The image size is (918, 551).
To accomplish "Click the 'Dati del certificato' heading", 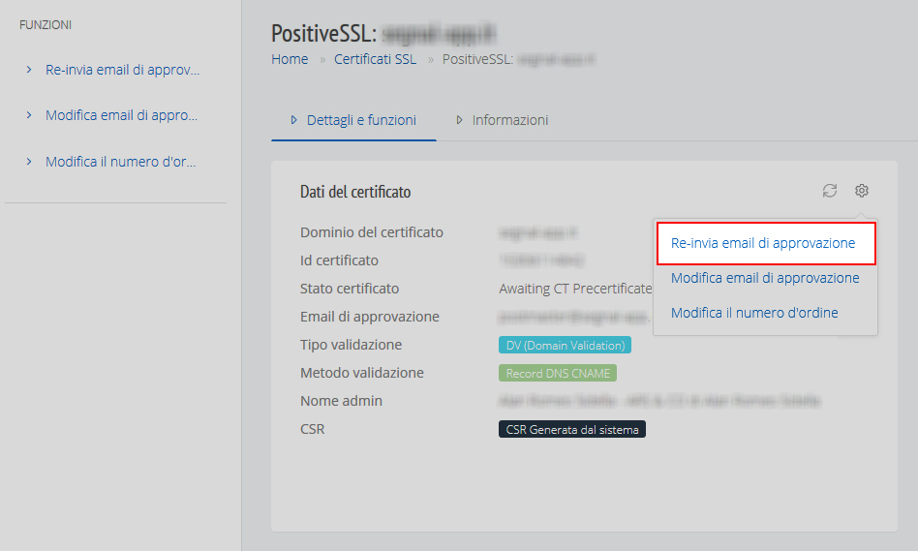I will tap(355, 192).
